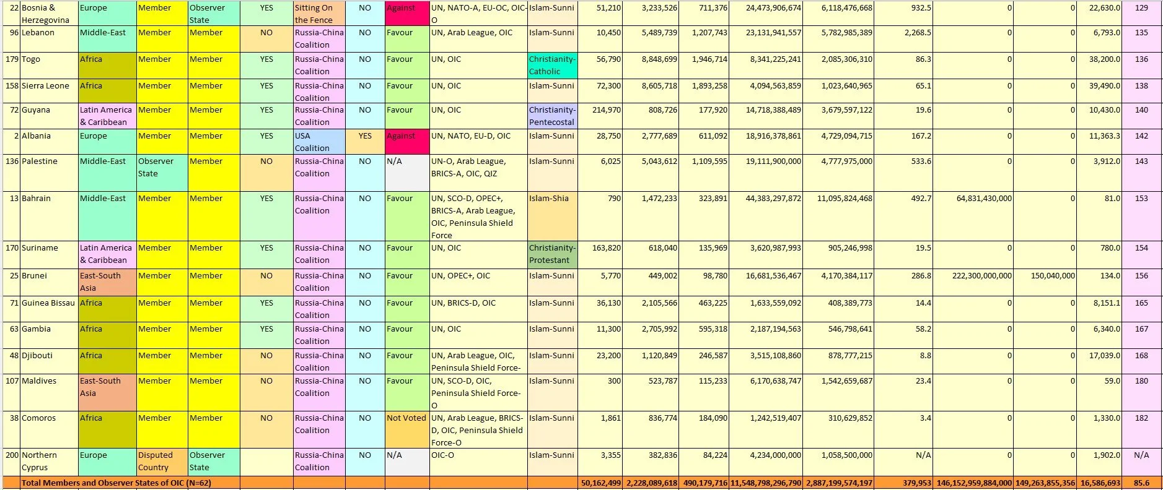Viewport: 1163px width, 490px height.
Task: Click 'East-South Asia' region cell for Maldives
Action: 107,393
